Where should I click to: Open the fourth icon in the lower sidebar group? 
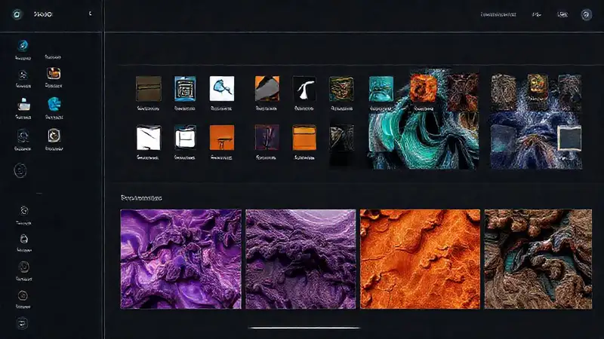(x=23, y=295)
